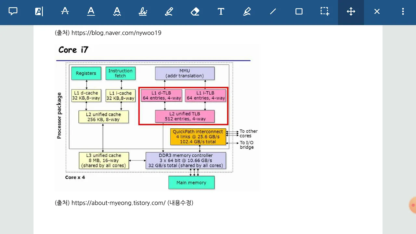
Task: Click the 'L1 i-TLB' box
Action: click(x=205, y=96)
